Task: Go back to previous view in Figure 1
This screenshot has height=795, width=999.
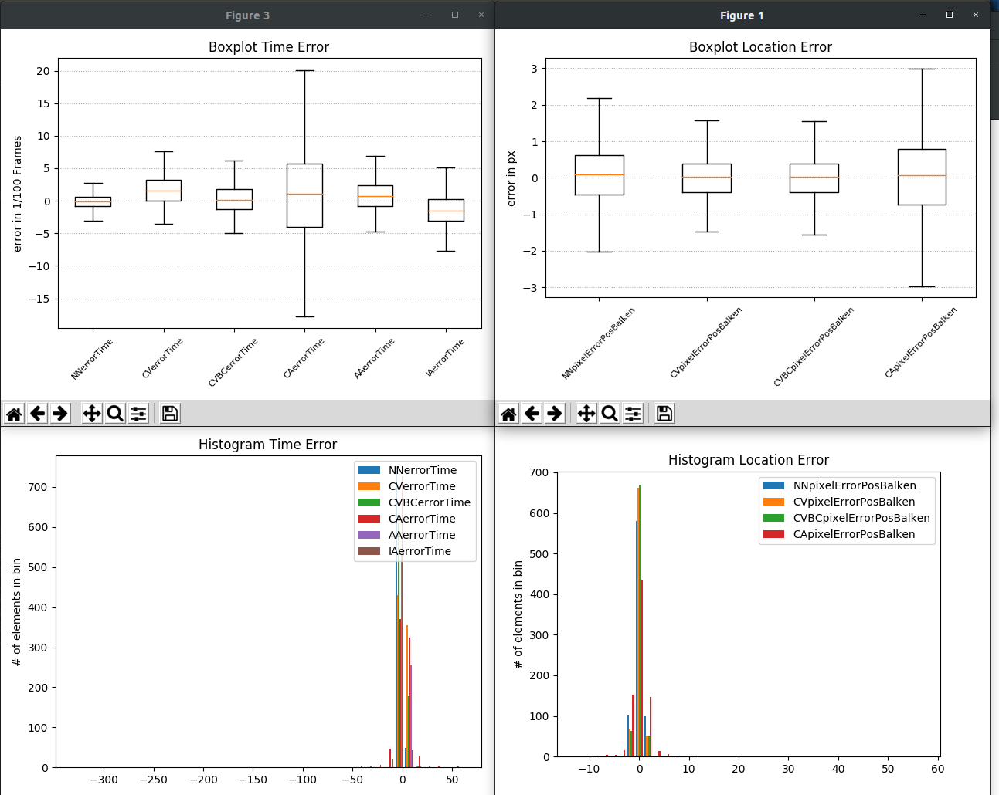Action: click(x=532, y=414)
